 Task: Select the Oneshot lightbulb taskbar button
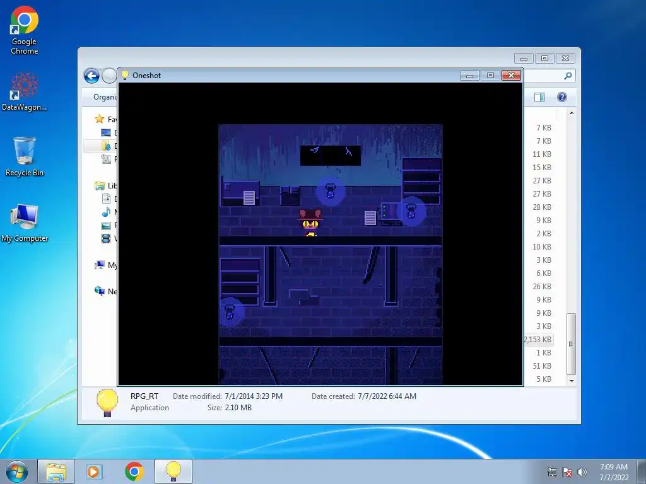click(173, 471)
